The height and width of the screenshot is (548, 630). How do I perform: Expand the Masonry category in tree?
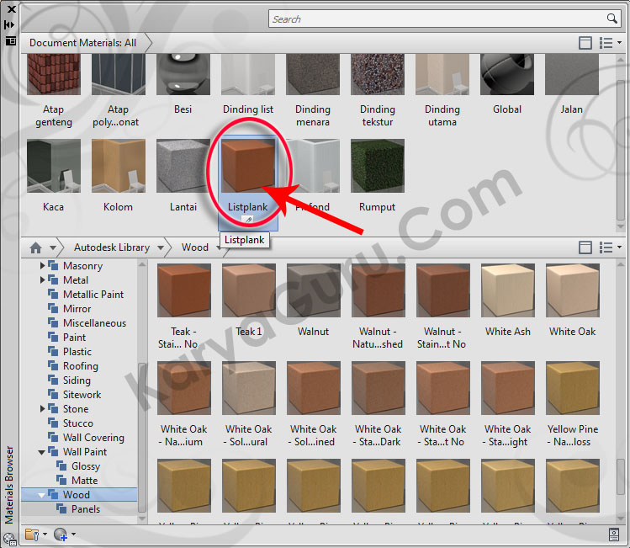coord(43,266)
